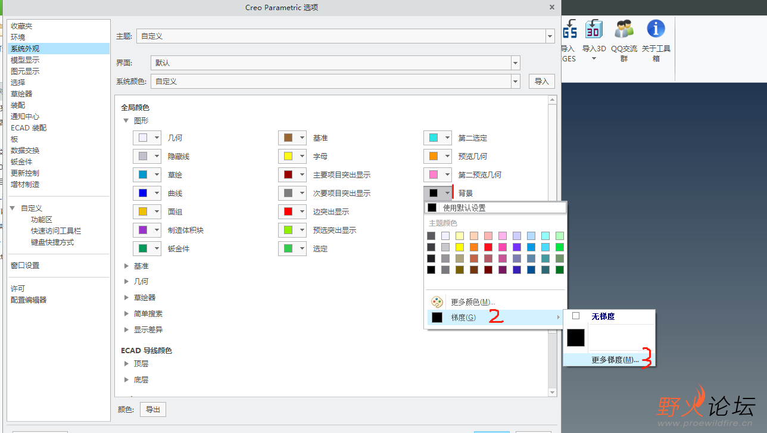This screenshot has height=433, width=767.
Task: Click the 关于工具箱 info icon
Action: (x=656, y=39)
